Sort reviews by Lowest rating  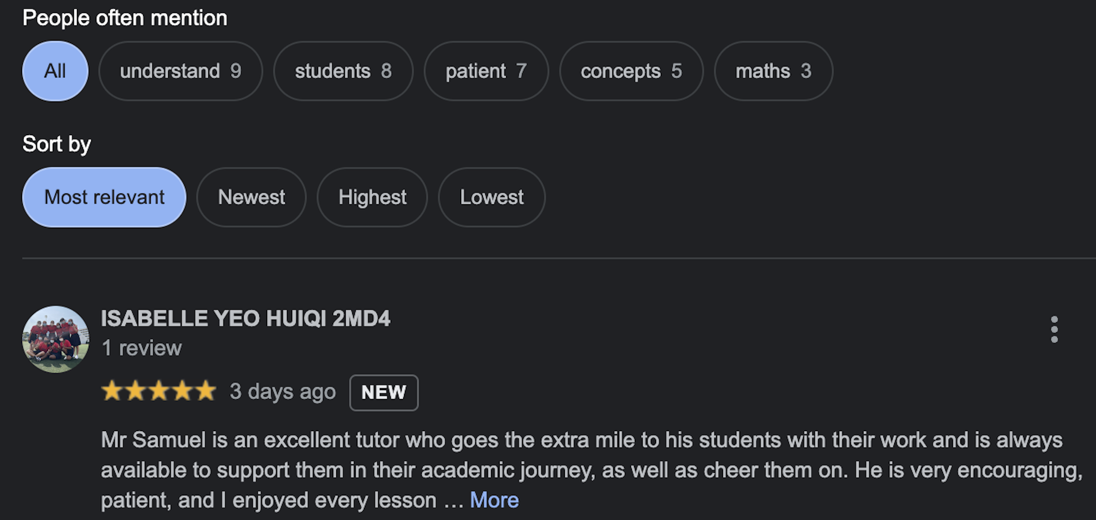[492, 197]
